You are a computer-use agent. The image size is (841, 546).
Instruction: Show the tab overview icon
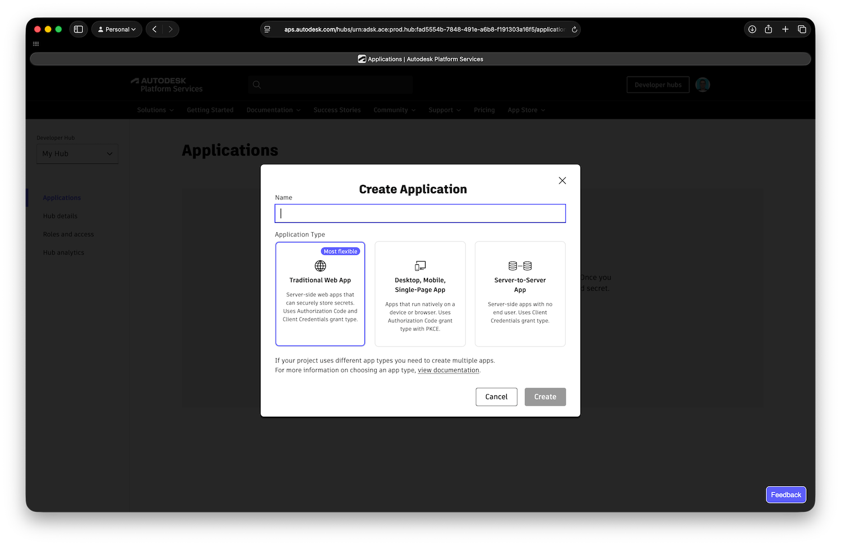point(802,29)
